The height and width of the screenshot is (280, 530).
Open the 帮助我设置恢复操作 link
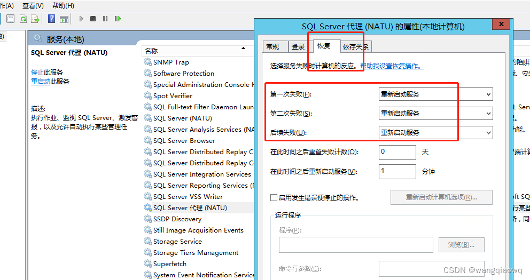pos(392,66)
